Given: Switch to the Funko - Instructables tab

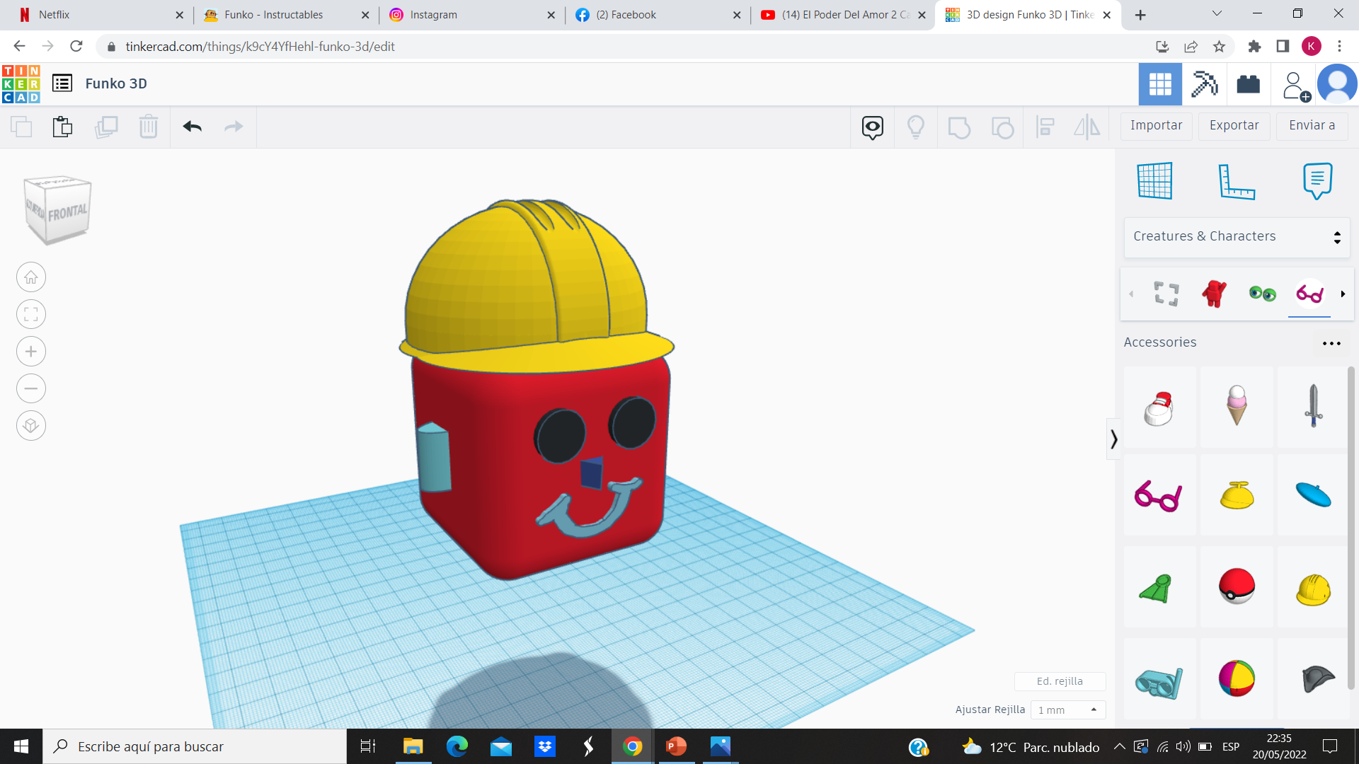Looking at the screenshot, I should point(273,15).
